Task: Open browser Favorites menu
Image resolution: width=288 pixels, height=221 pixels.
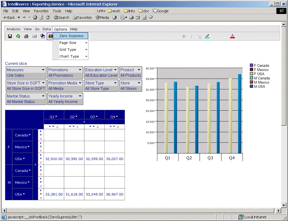Action: coord(41,11)
